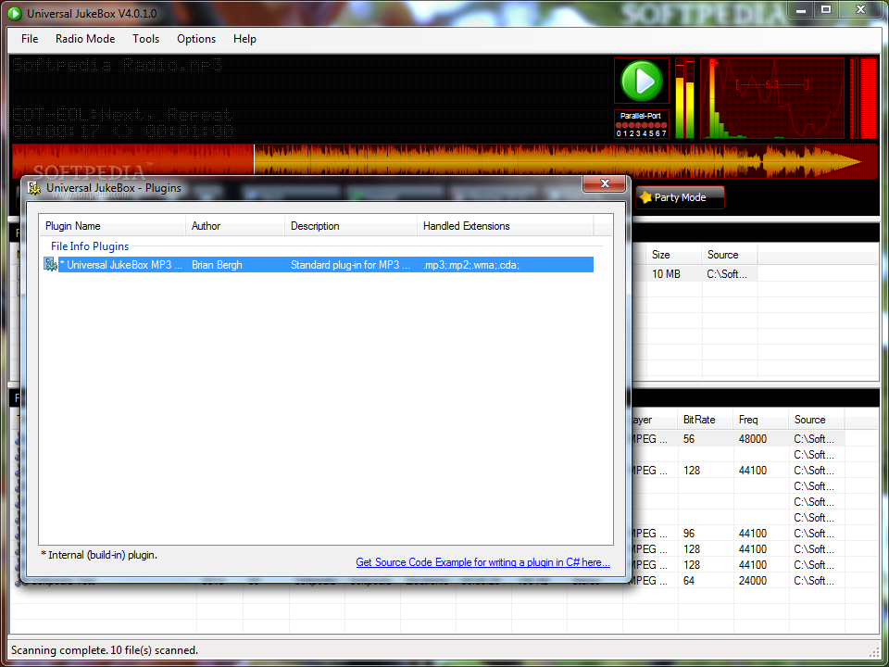Click the bitrate value 64
This screenshot has height=667, width=889.
[x=689, y=581]
